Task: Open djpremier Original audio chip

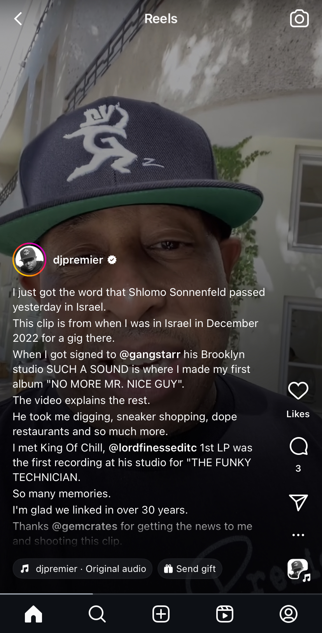Action: point(82,569)
